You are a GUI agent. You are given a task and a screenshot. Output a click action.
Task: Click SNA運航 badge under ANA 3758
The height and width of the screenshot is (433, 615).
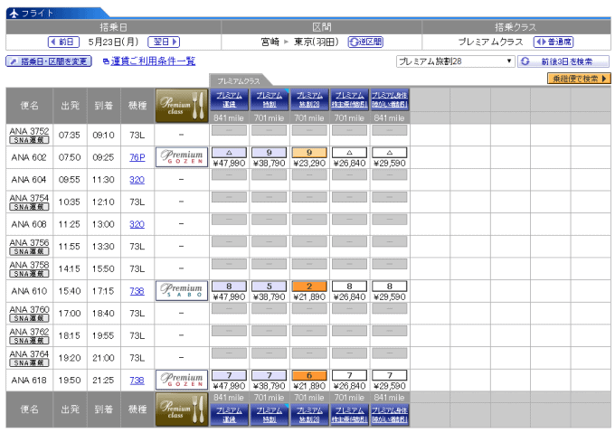point(30,274)
